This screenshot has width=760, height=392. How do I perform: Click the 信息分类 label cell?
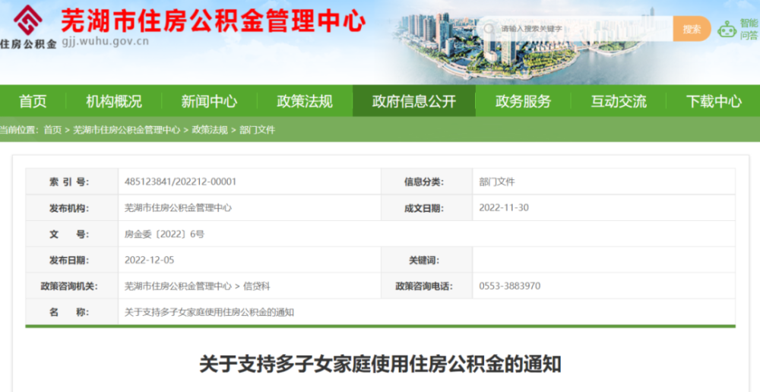point(427,182)
